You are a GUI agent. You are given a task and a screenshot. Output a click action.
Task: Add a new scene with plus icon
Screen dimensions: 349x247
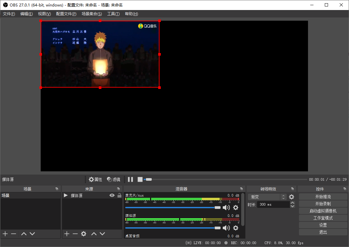pyautogui.click(x=5, y=234)
